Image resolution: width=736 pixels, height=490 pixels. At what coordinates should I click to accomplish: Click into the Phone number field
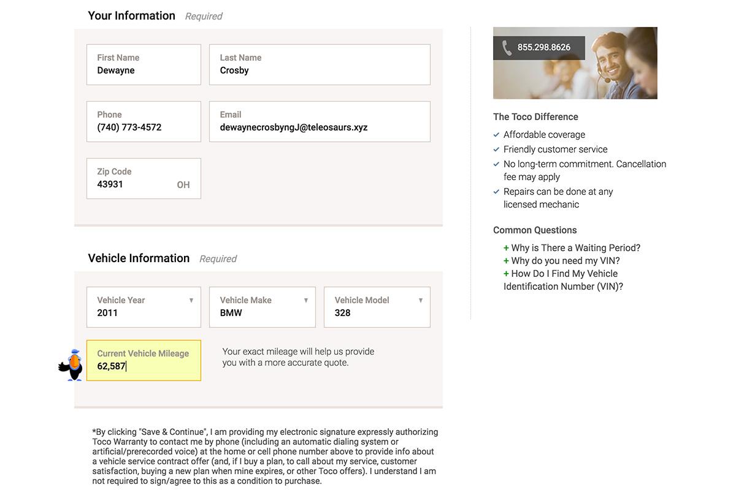point(144,121)
